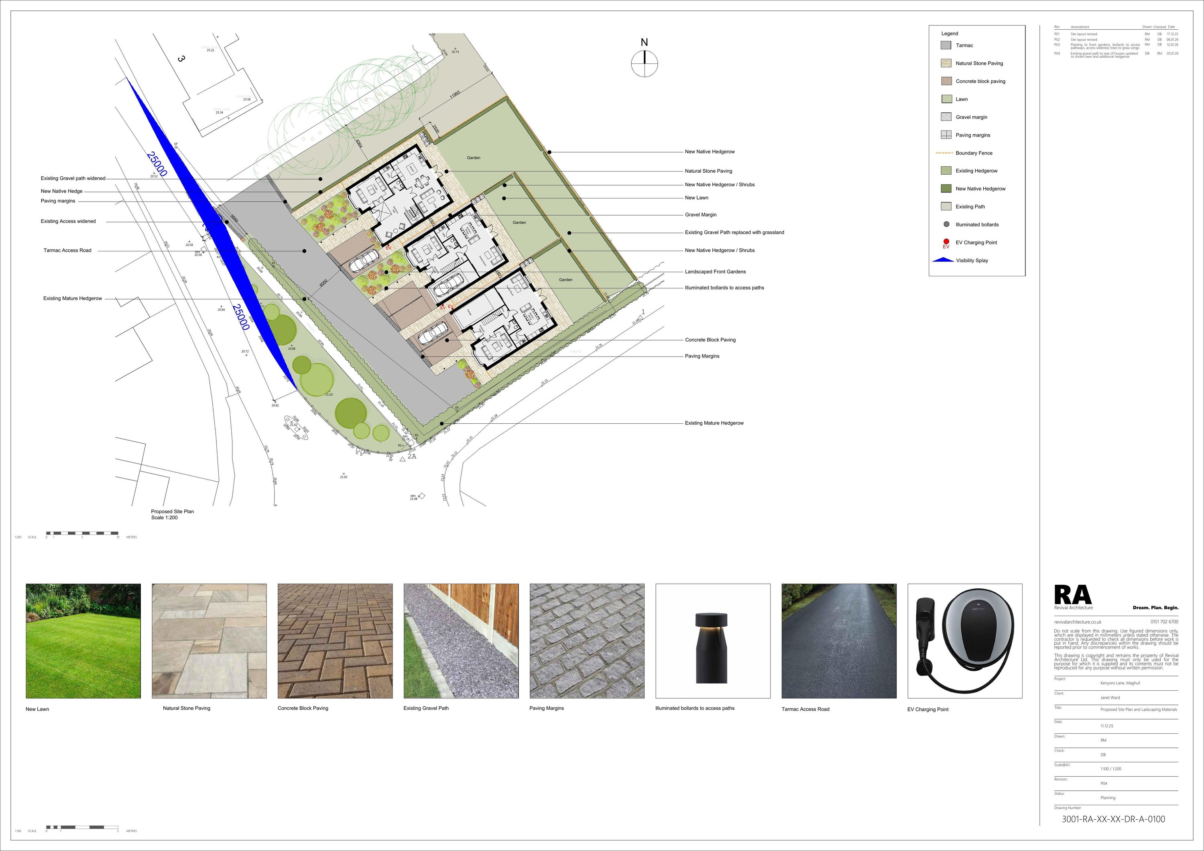This screenshot has height=851, width=1204.
Task: Click the drawing number 3001-RA-XX-XX-DR-A-0100
Action: point(1113,819)
